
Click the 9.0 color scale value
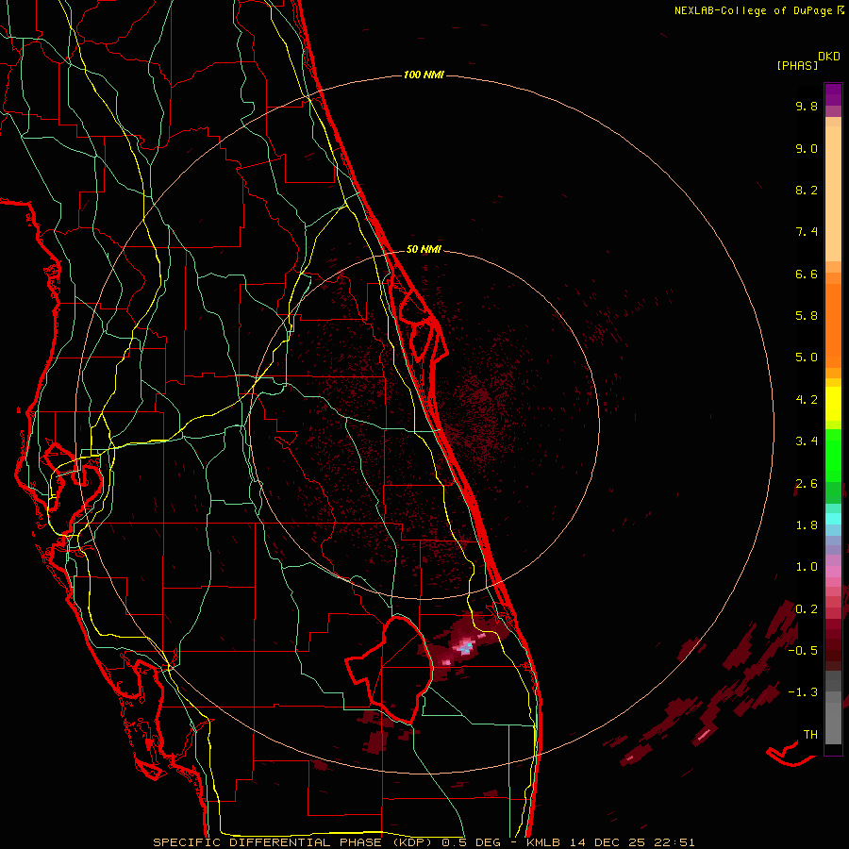tap(807, 148)
